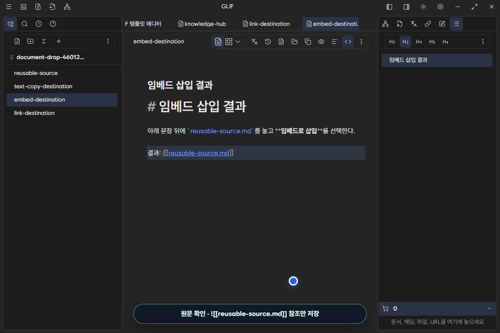Open translate tab in right panel
500x333 pixels.
414,24
